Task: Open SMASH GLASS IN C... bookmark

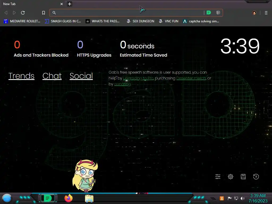Action: click(x=63, y=21)
